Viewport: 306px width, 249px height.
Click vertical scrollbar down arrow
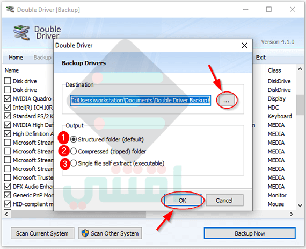[x=300, y=205]
